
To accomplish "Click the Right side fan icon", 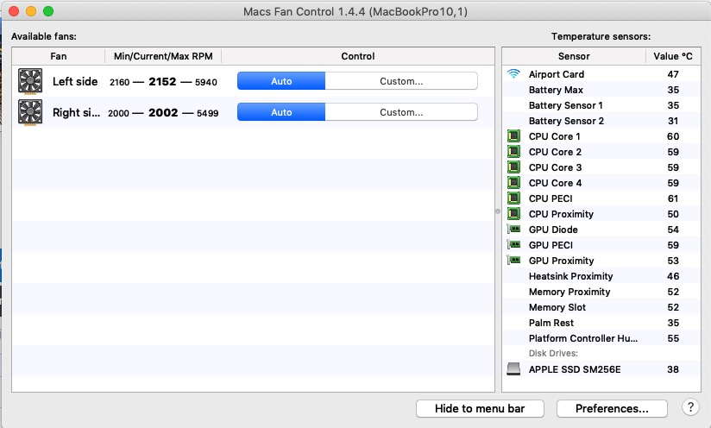I will click(x=30, y=112).
